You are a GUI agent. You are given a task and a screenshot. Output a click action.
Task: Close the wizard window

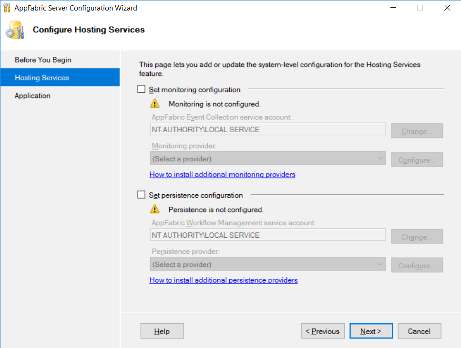click(447, 8)
